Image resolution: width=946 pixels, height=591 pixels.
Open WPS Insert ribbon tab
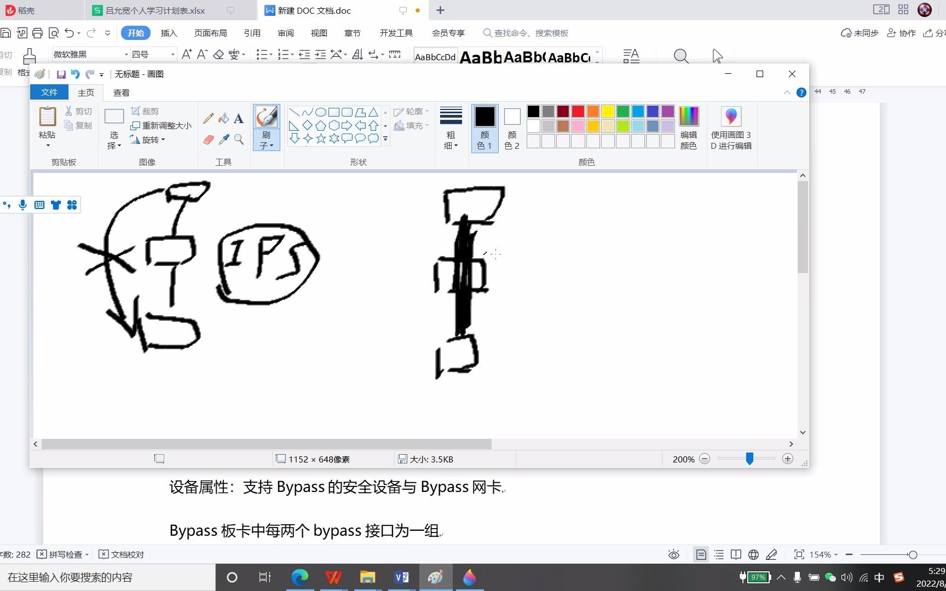pyautogui.click(x=169, y=33)
